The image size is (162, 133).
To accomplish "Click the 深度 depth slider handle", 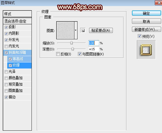I will coord(73,49).
